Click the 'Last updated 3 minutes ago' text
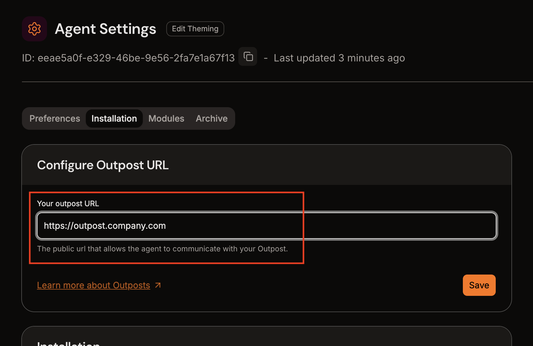Viewport: 533px width, 346px height. 339,58
